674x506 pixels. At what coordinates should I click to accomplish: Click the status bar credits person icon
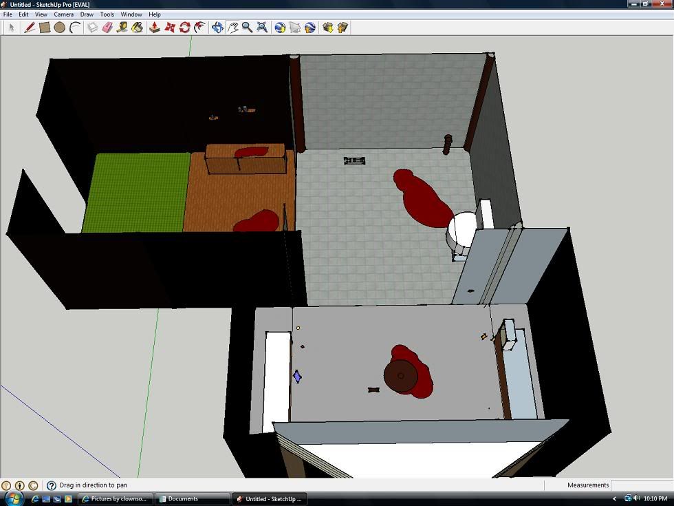pyautogui.click(x=20, y=485)
